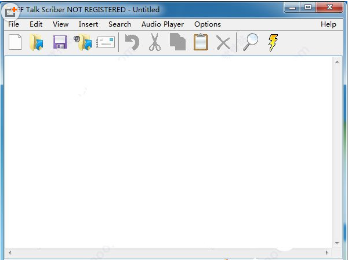Image resolution: width=348 pixels, height=260 pixels.
Task: Click the lightning bolt toolbar icon
Action: pos(273,42)
